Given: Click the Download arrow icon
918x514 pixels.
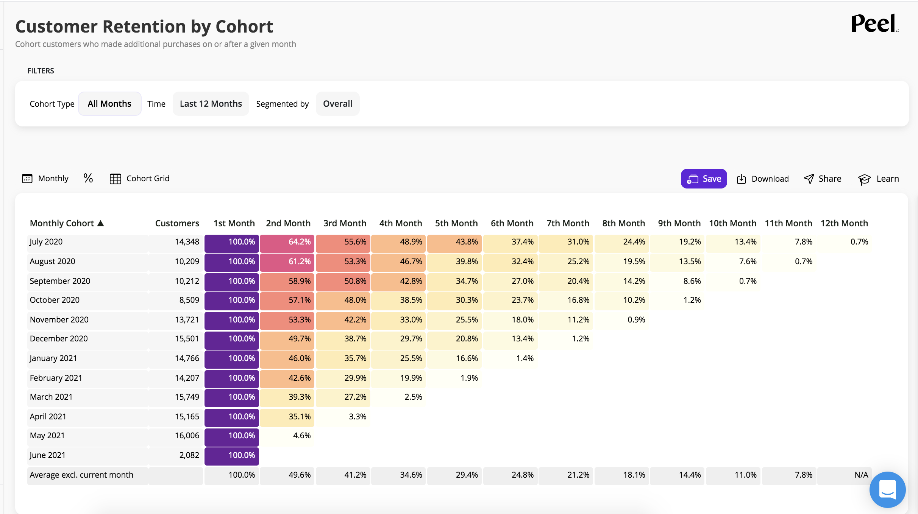Looking at the screenshot, I should (x=741, y=179).
